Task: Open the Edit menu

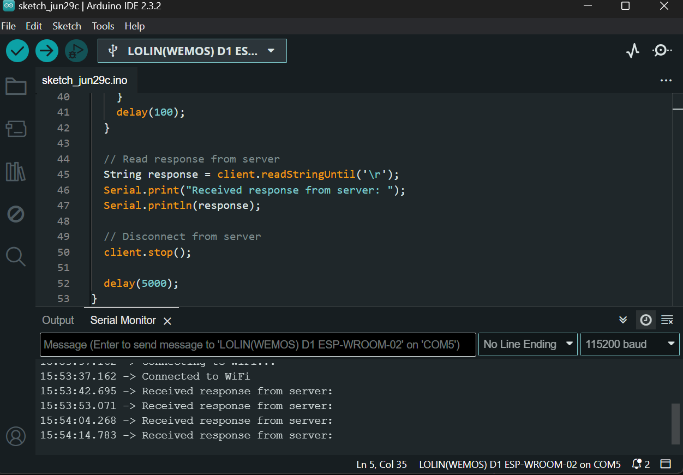Action: [34, 26]
